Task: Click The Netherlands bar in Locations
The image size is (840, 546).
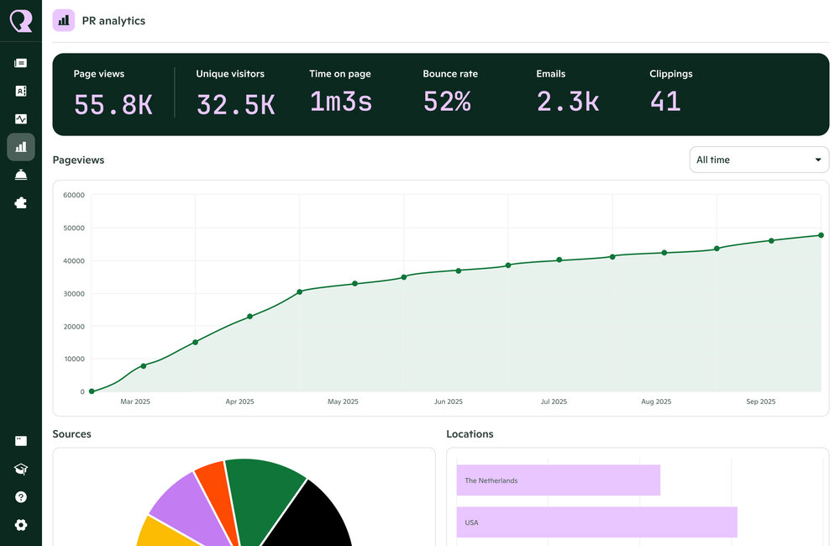Action: 558,480
